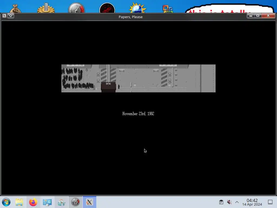Click the Papers, Please title bar text
This screenshot has height=208, width=277.
click(x=131, y=17)
